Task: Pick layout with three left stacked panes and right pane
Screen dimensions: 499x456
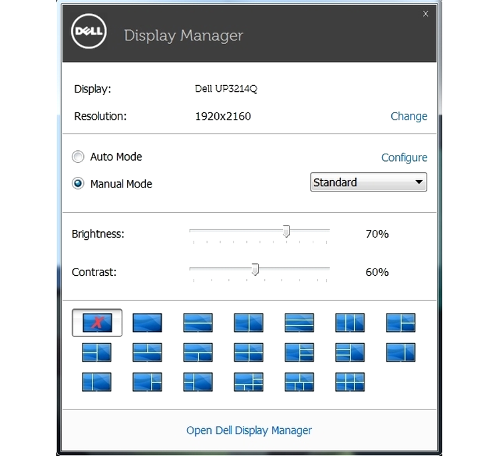Action: click(x=350, y=352)
